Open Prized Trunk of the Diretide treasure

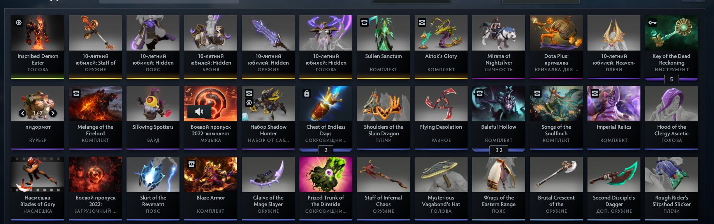pyautogui.click(x=326, y=188)
